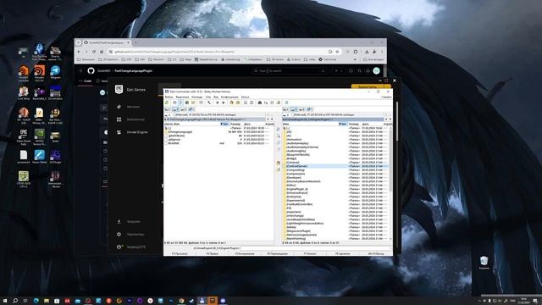Click right panel vertical scrollbar
This screenshot has width=542, height=305.
click(x=390, y=183)
